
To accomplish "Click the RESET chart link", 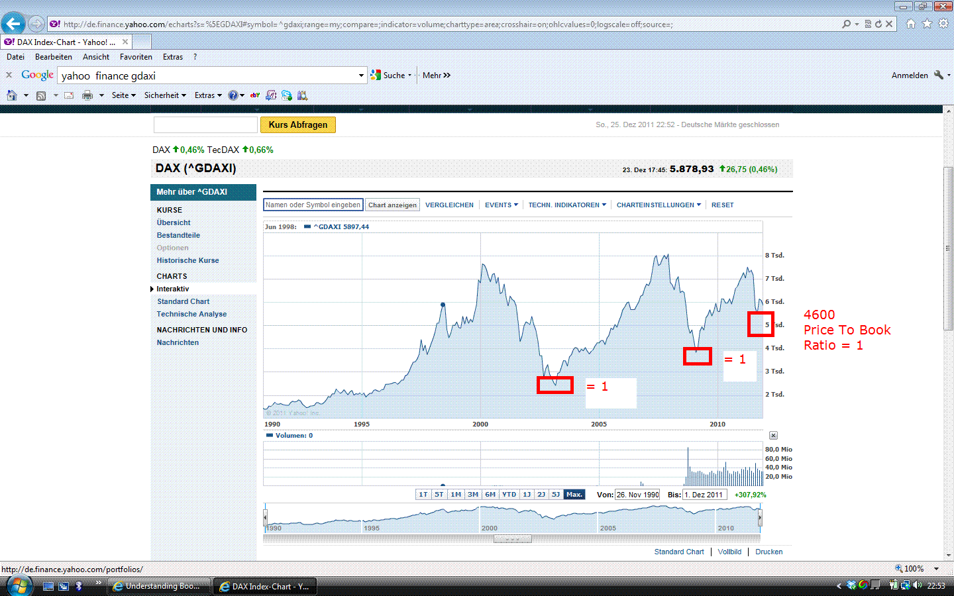I will pyautogui.click(x=723, y=205).
